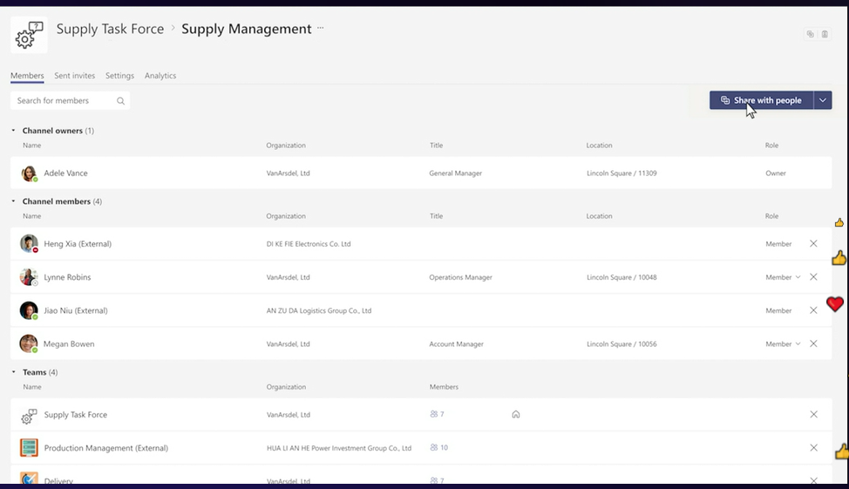Remove Lynne Robins with the X icon

(x=813, y=276)
